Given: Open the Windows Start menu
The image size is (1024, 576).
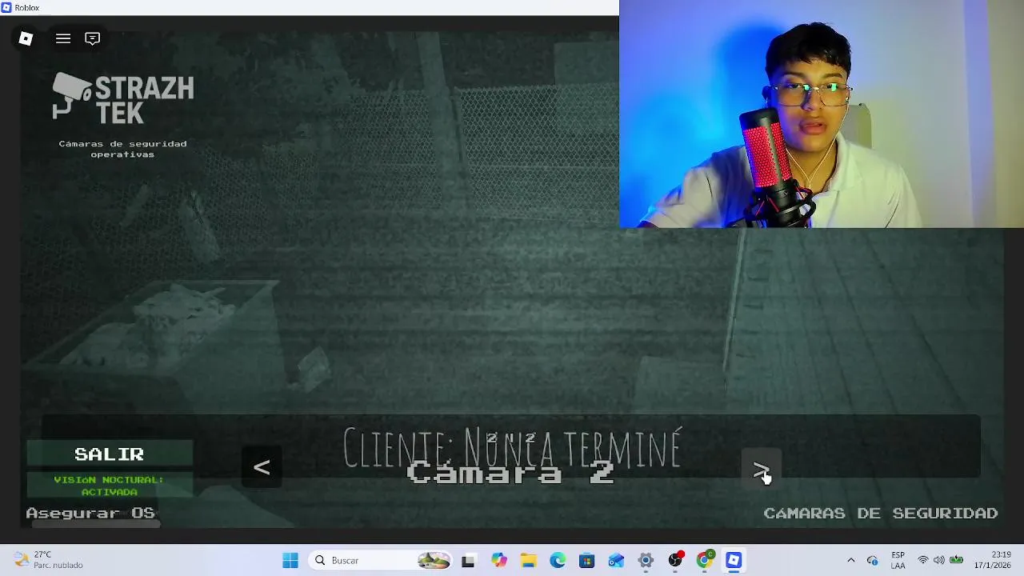Looking at the screenshot, I should [x=290, y=561].
